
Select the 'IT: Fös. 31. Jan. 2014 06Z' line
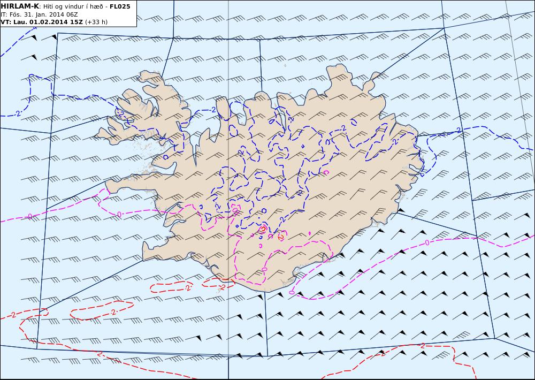[x=39, y=14]
